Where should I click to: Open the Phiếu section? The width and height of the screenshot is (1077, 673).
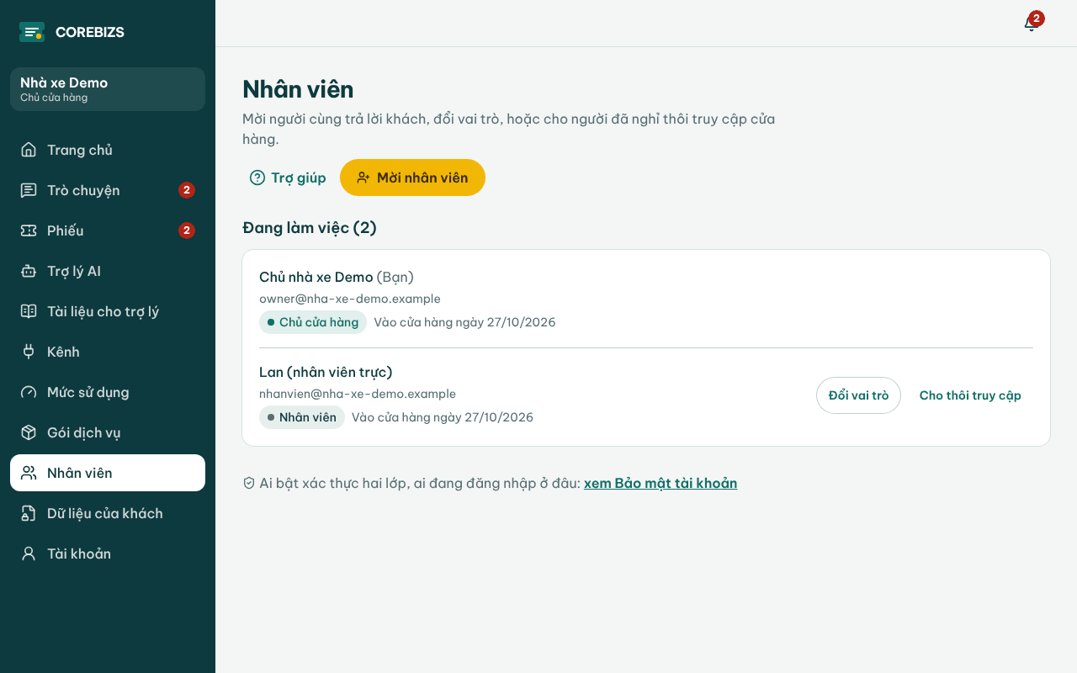pyautogui.click(x=108, y=231)
